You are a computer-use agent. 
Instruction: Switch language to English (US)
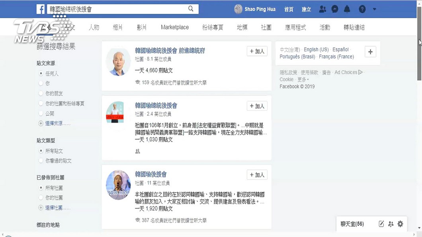[316, 49]
